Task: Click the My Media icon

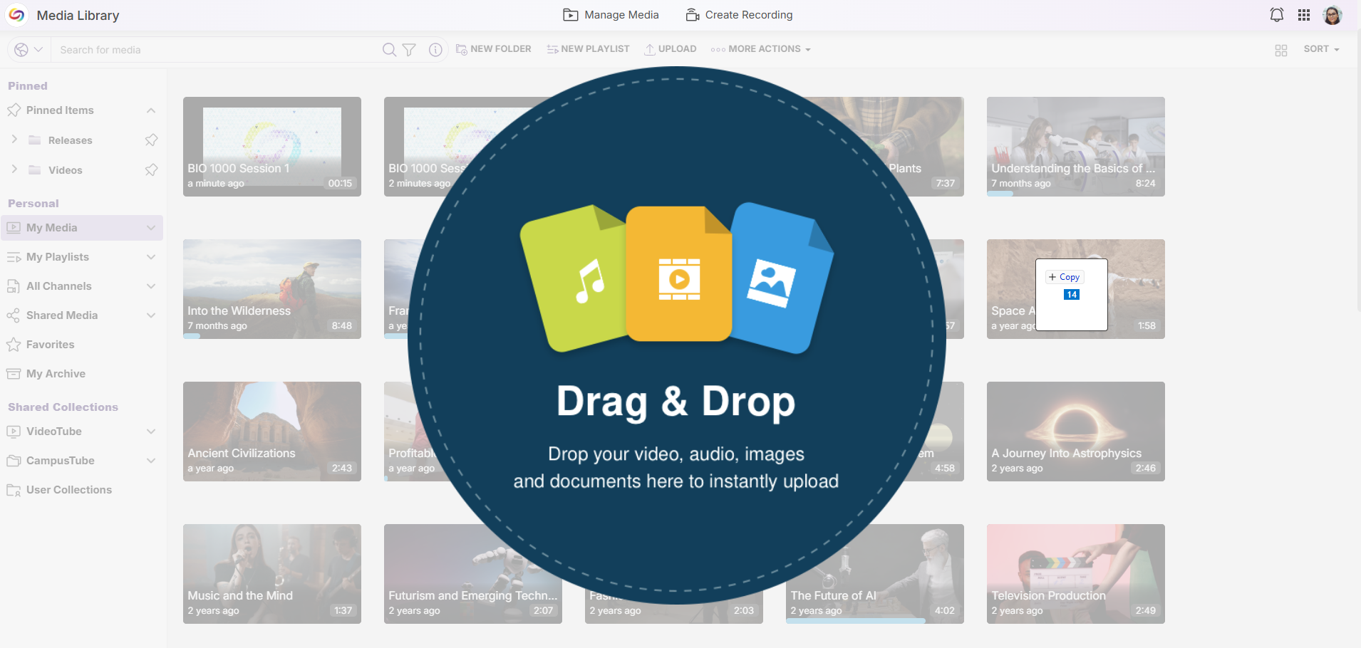Action: point(14,228)
